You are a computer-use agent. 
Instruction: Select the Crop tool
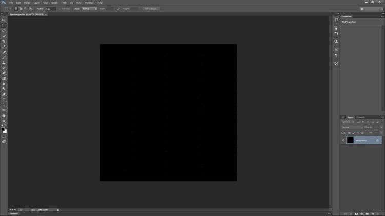[x=4, y=41]
